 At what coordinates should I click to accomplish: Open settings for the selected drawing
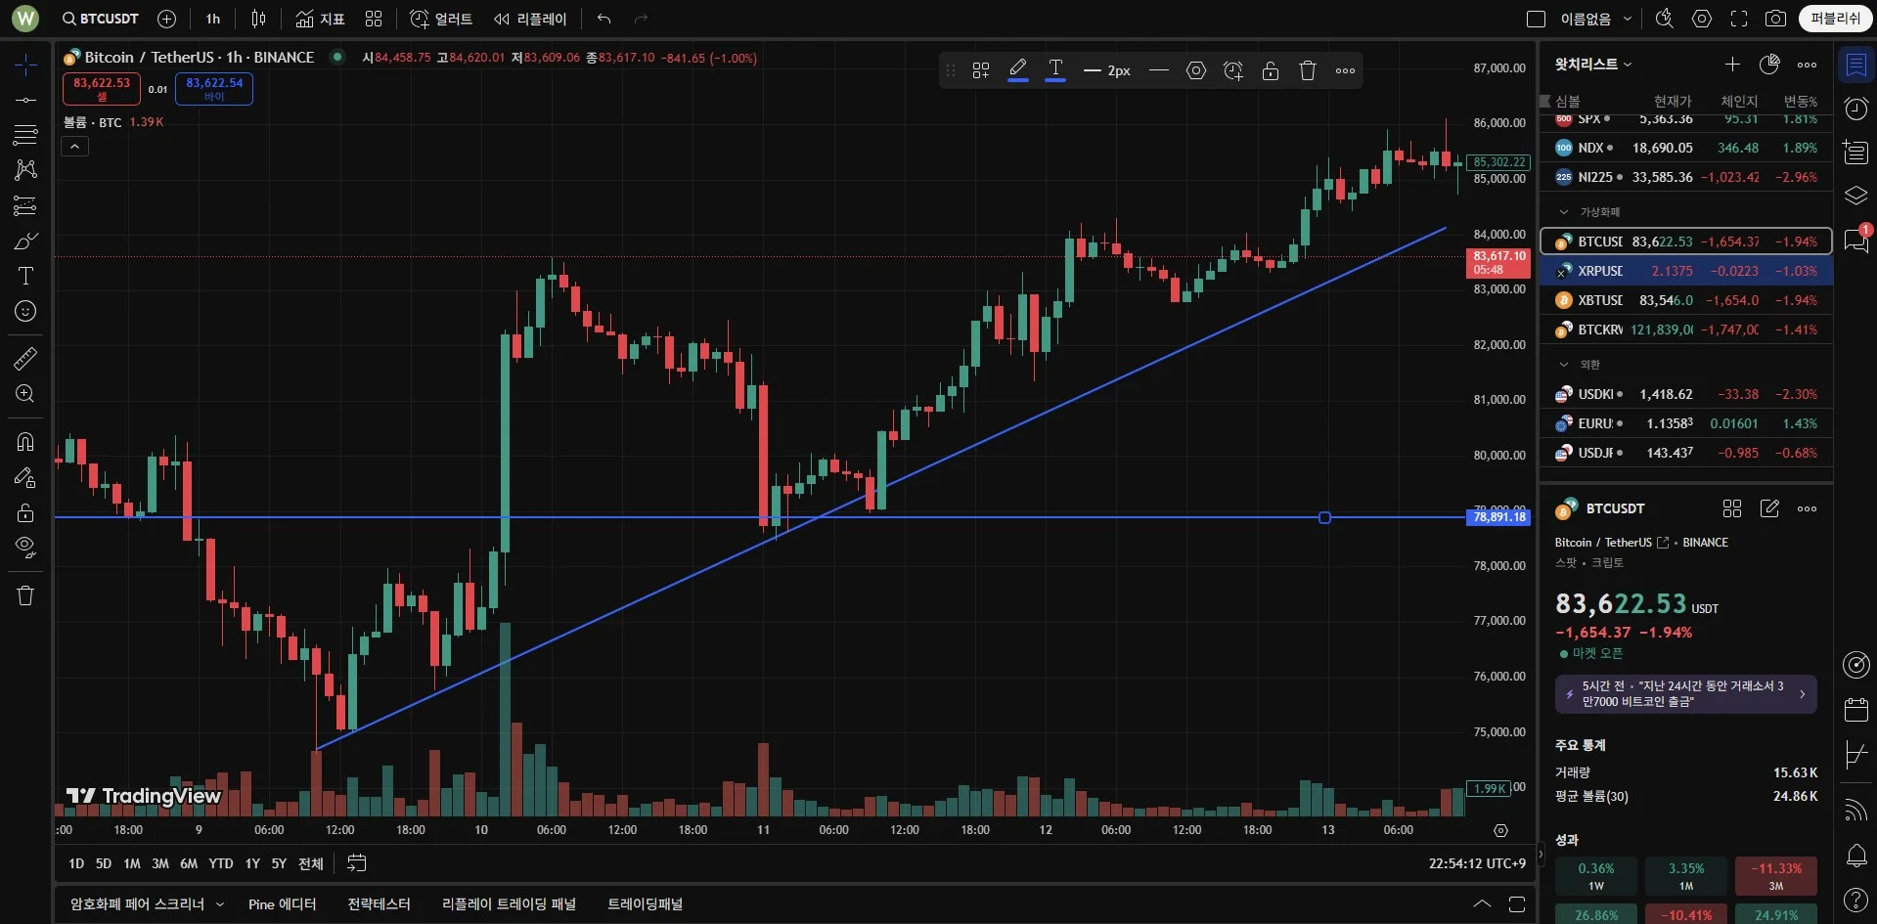[x=1196, y=70]
